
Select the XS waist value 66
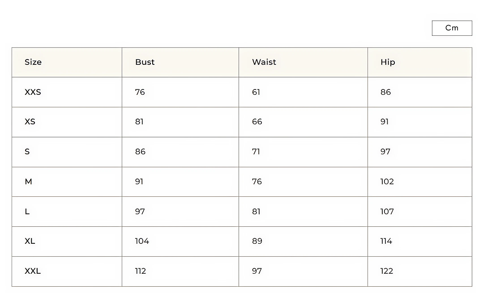257,122
